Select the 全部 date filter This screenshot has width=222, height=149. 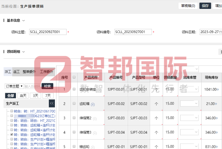[10, 96]
